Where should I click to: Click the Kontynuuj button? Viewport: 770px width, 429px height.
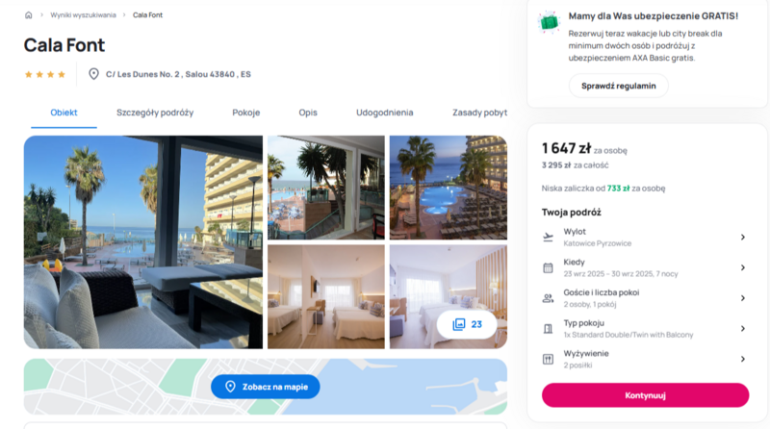[645, 395]
